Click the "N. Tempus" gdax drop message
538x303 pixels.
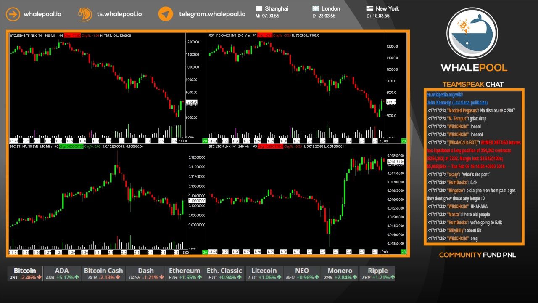pyautogui.click(x=457, y=119)
